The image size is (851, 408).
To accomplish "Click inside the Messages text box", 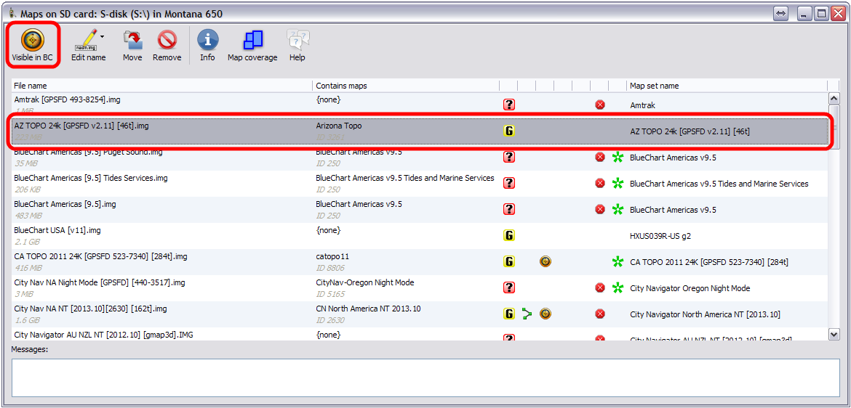I will pyautogui.click(x=425, y=378).
